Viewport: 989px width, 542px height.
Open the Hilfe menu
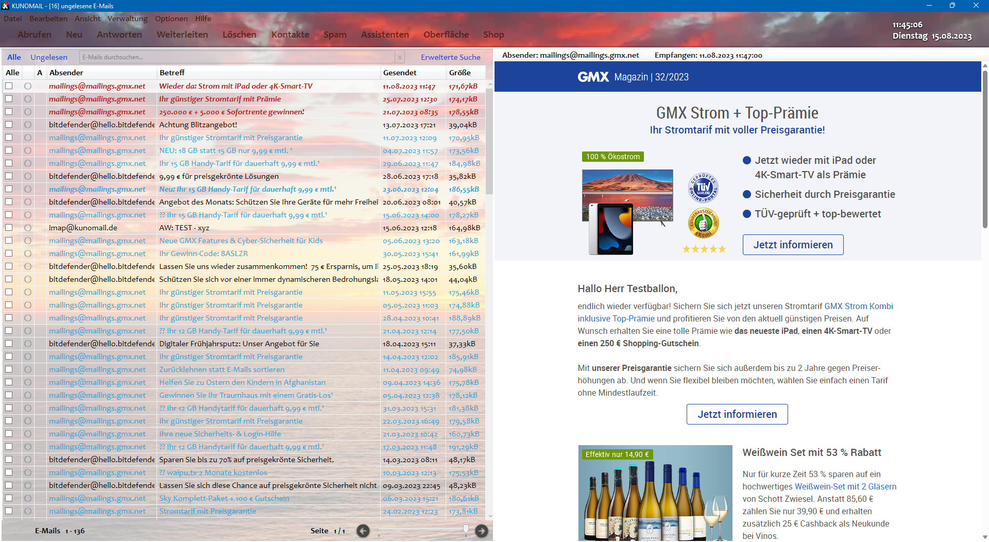(203, 19)
